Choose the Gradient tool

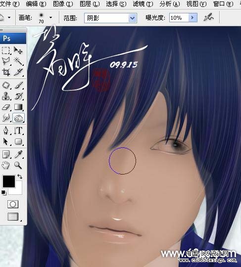coord(18,107)
